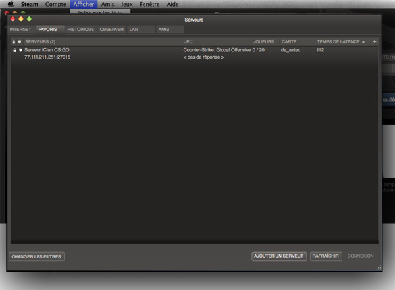Click the window resize grip corner
This screenshot has width=395, height=290.
379,268
